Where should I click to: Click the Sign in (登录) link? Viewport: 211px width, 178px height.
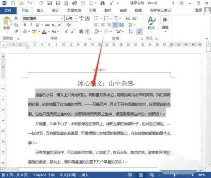[199, 10]
